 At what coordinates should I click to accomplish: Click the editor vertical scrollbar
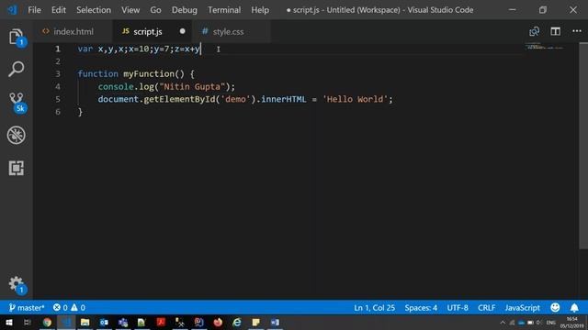pyautogui.click(x=583, y=146)
